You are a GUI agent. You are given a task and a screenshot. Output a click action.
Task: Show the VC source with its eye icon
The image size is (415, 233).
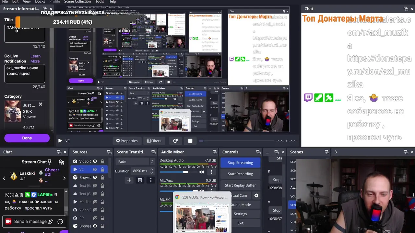point(95,169)
